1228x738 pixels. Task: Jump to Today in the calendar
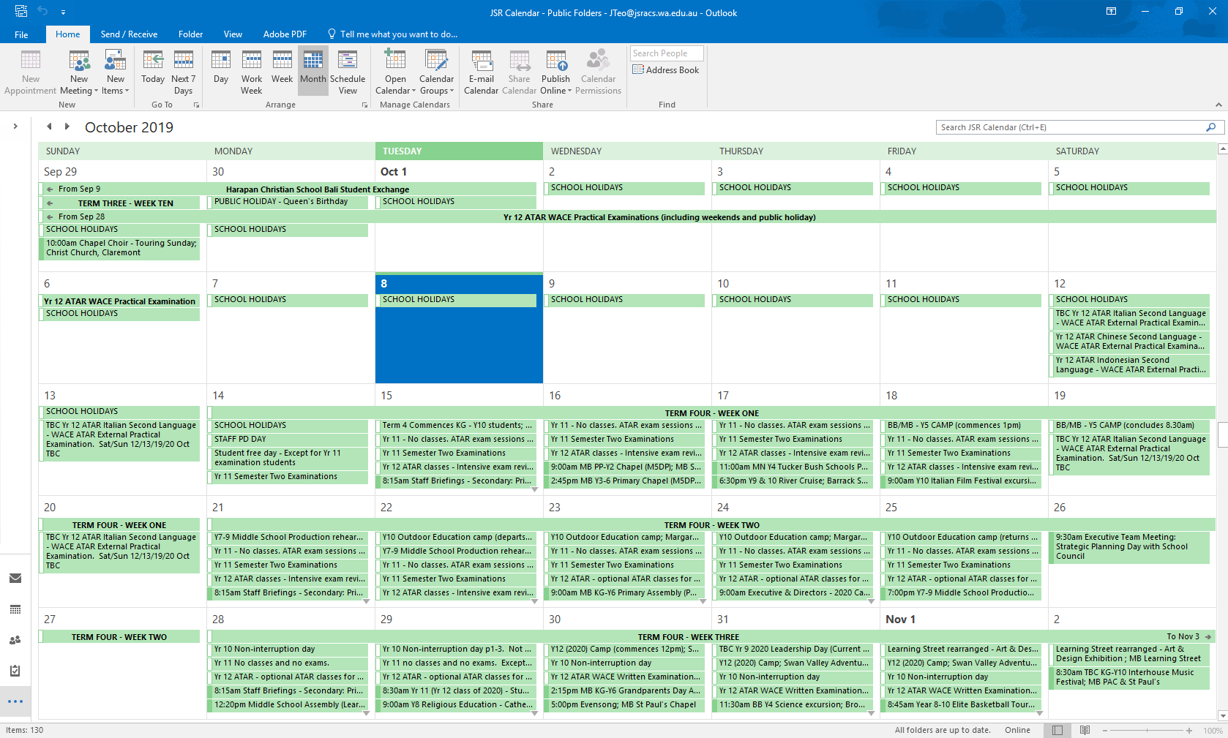click(x=152, y=71)
